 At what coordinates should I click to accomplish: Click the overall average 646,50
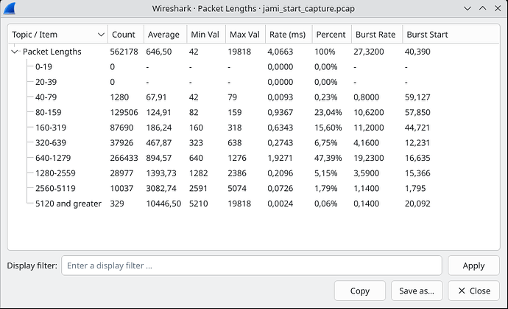(x=159, y=52)
